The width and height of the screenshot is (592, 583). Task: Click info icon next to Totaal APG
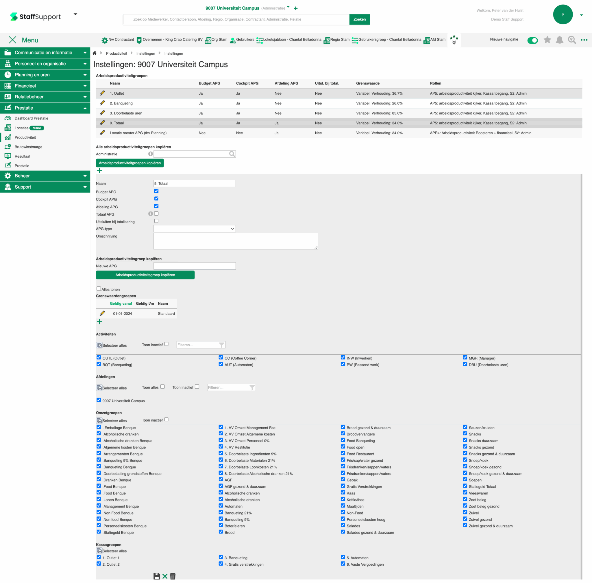tap(150, 214)
